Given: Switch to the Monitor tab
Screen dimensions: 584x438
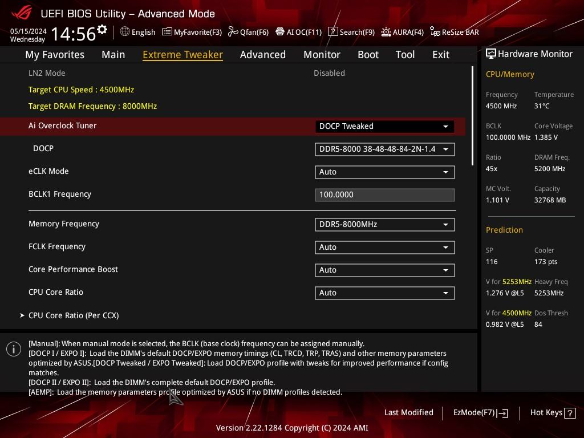Looking at the screenshot, I should click(x=322, y=55).
